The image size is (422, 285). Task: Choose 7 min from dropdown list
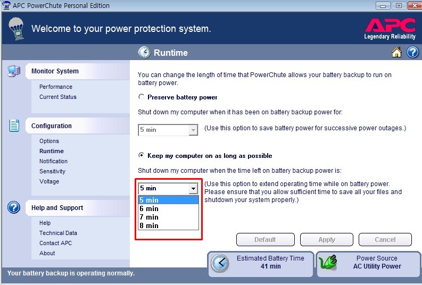pos(169,217)
